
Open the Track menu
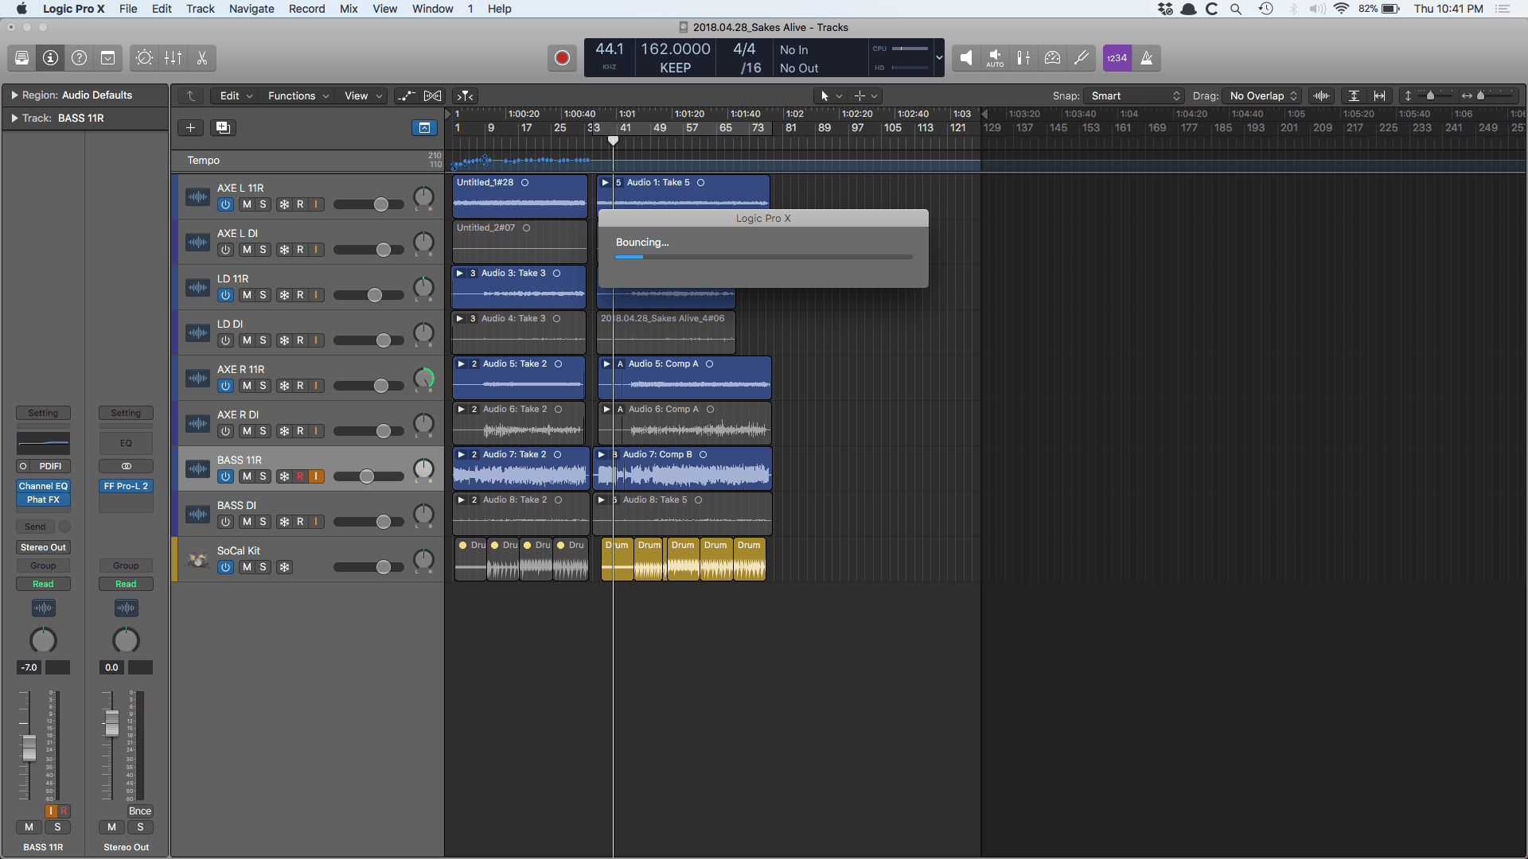pyautogui.click(x=201, y=9)
